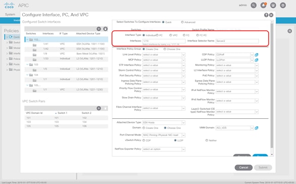Click the Submit button
Image resolution: width=296 pixels, height=184 pixels.
[x=263, y=167]
